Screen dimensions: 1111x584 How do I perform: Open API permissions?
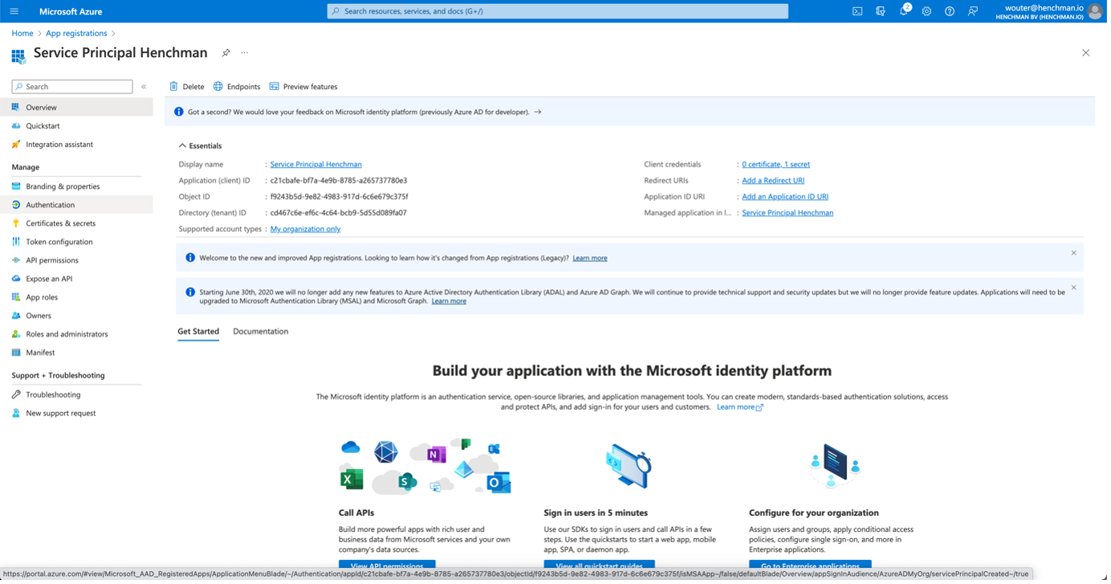(x=77, y=261)
